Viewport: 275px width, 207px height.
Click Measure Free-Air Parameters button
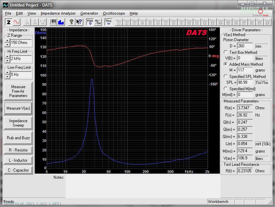[x=18, y=91]
